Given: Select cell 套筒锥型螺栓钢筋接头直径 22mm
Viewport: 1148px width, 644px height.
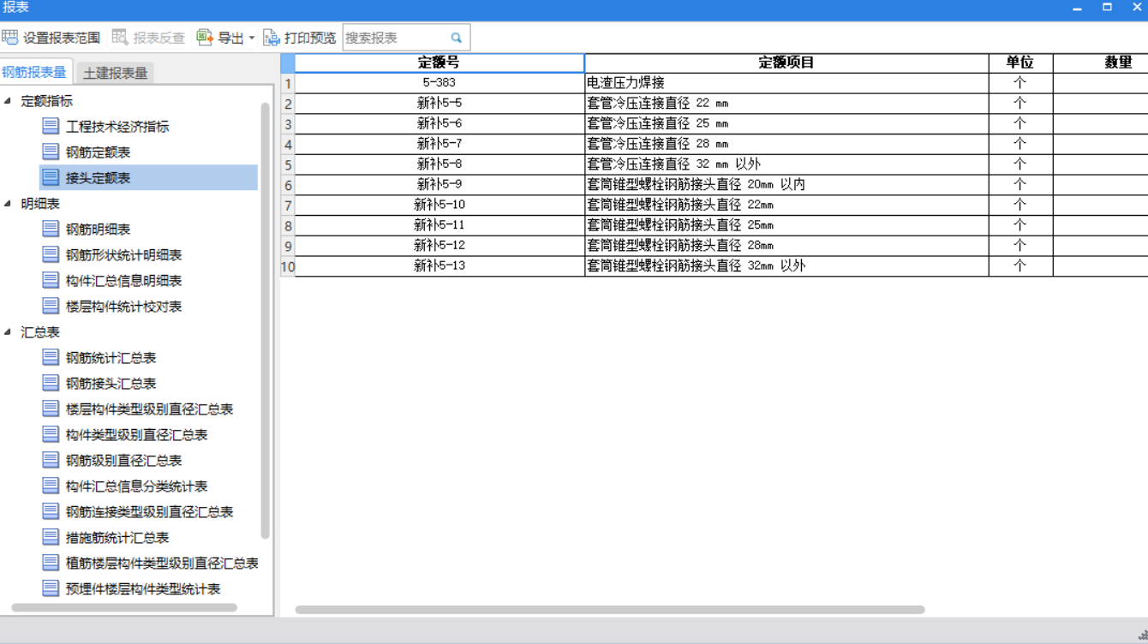Looking at the screenshot, I should [x=786, y=205].
